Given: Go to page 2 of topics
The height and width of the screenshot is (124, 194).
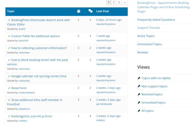Looking at the screenshot, I should [x=114, y=2].
